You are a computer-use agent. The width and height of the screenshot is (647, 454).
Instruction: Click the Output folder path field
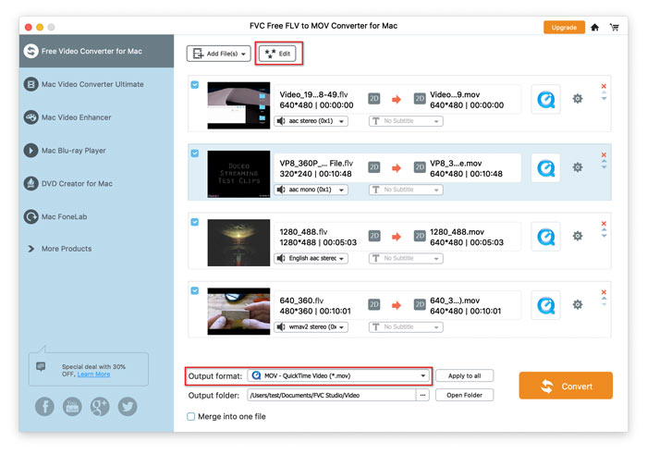[331, 395]
